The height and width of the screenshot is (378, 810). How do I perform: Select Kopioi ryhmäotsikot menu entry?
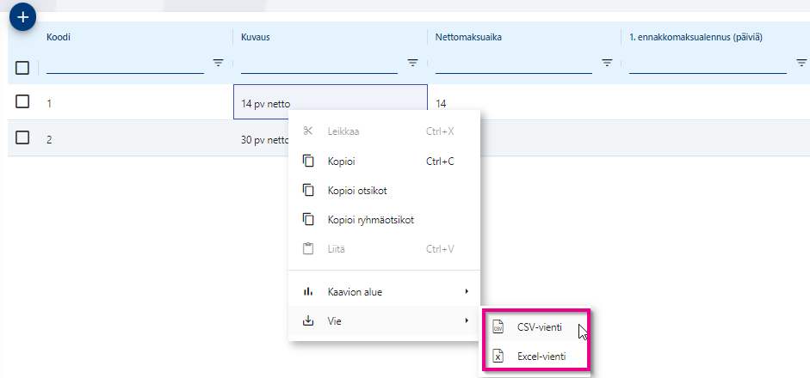[x=371, y=219]
